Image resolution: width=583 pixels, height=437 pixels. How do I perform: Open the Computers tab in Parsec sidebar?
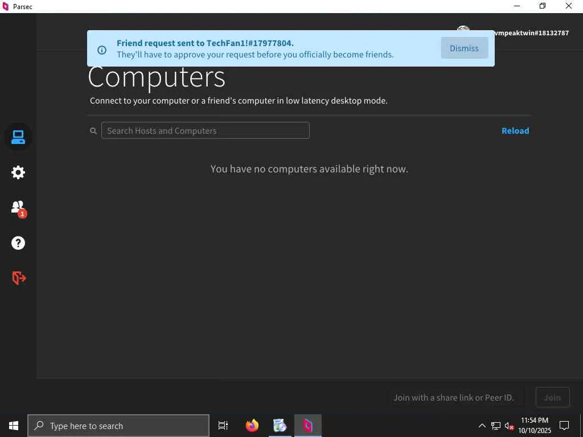18,137
